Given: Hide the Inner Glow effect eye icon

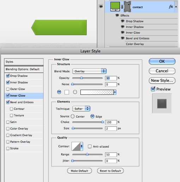Looking at the screenshot, I should 122,32.
